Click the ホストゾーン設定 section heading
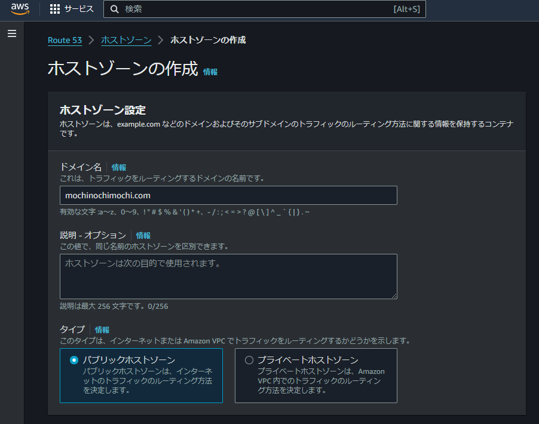This screenshot has width=539, height=424. pyautogui.click(x=102, y=110)
